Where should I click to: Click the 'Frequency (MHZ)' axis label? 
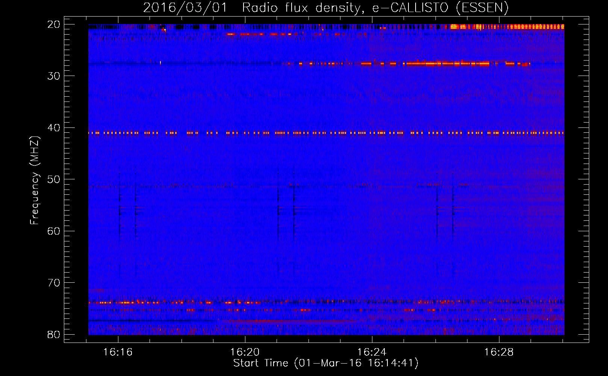pos(35,180)
